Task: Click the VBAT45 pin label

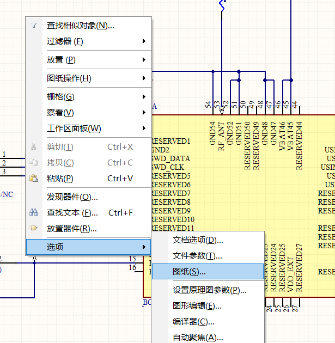Action: coord(290,136)
